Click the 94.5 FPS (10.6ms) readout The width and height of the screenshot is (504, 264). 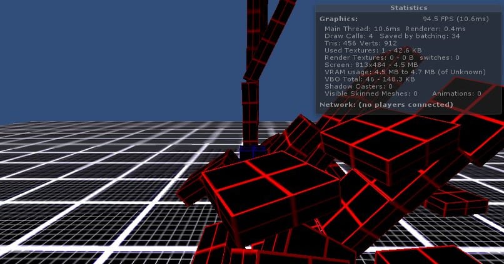455,19
